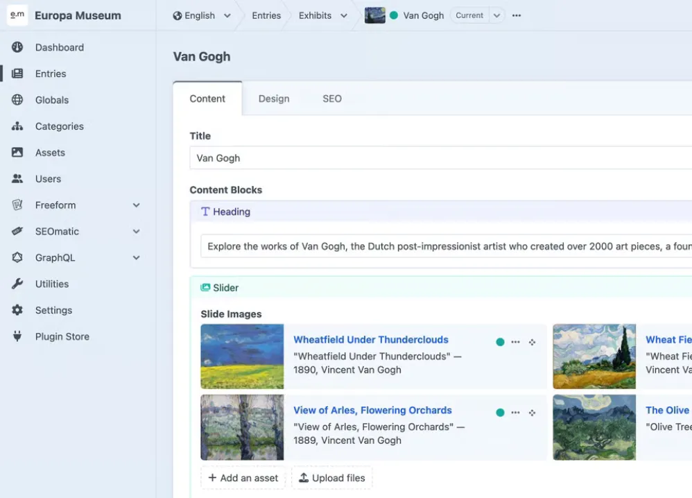Switch to the Design tab
Image resolution: width=692 pixels, height=498 pixels.
click(274, 98)
